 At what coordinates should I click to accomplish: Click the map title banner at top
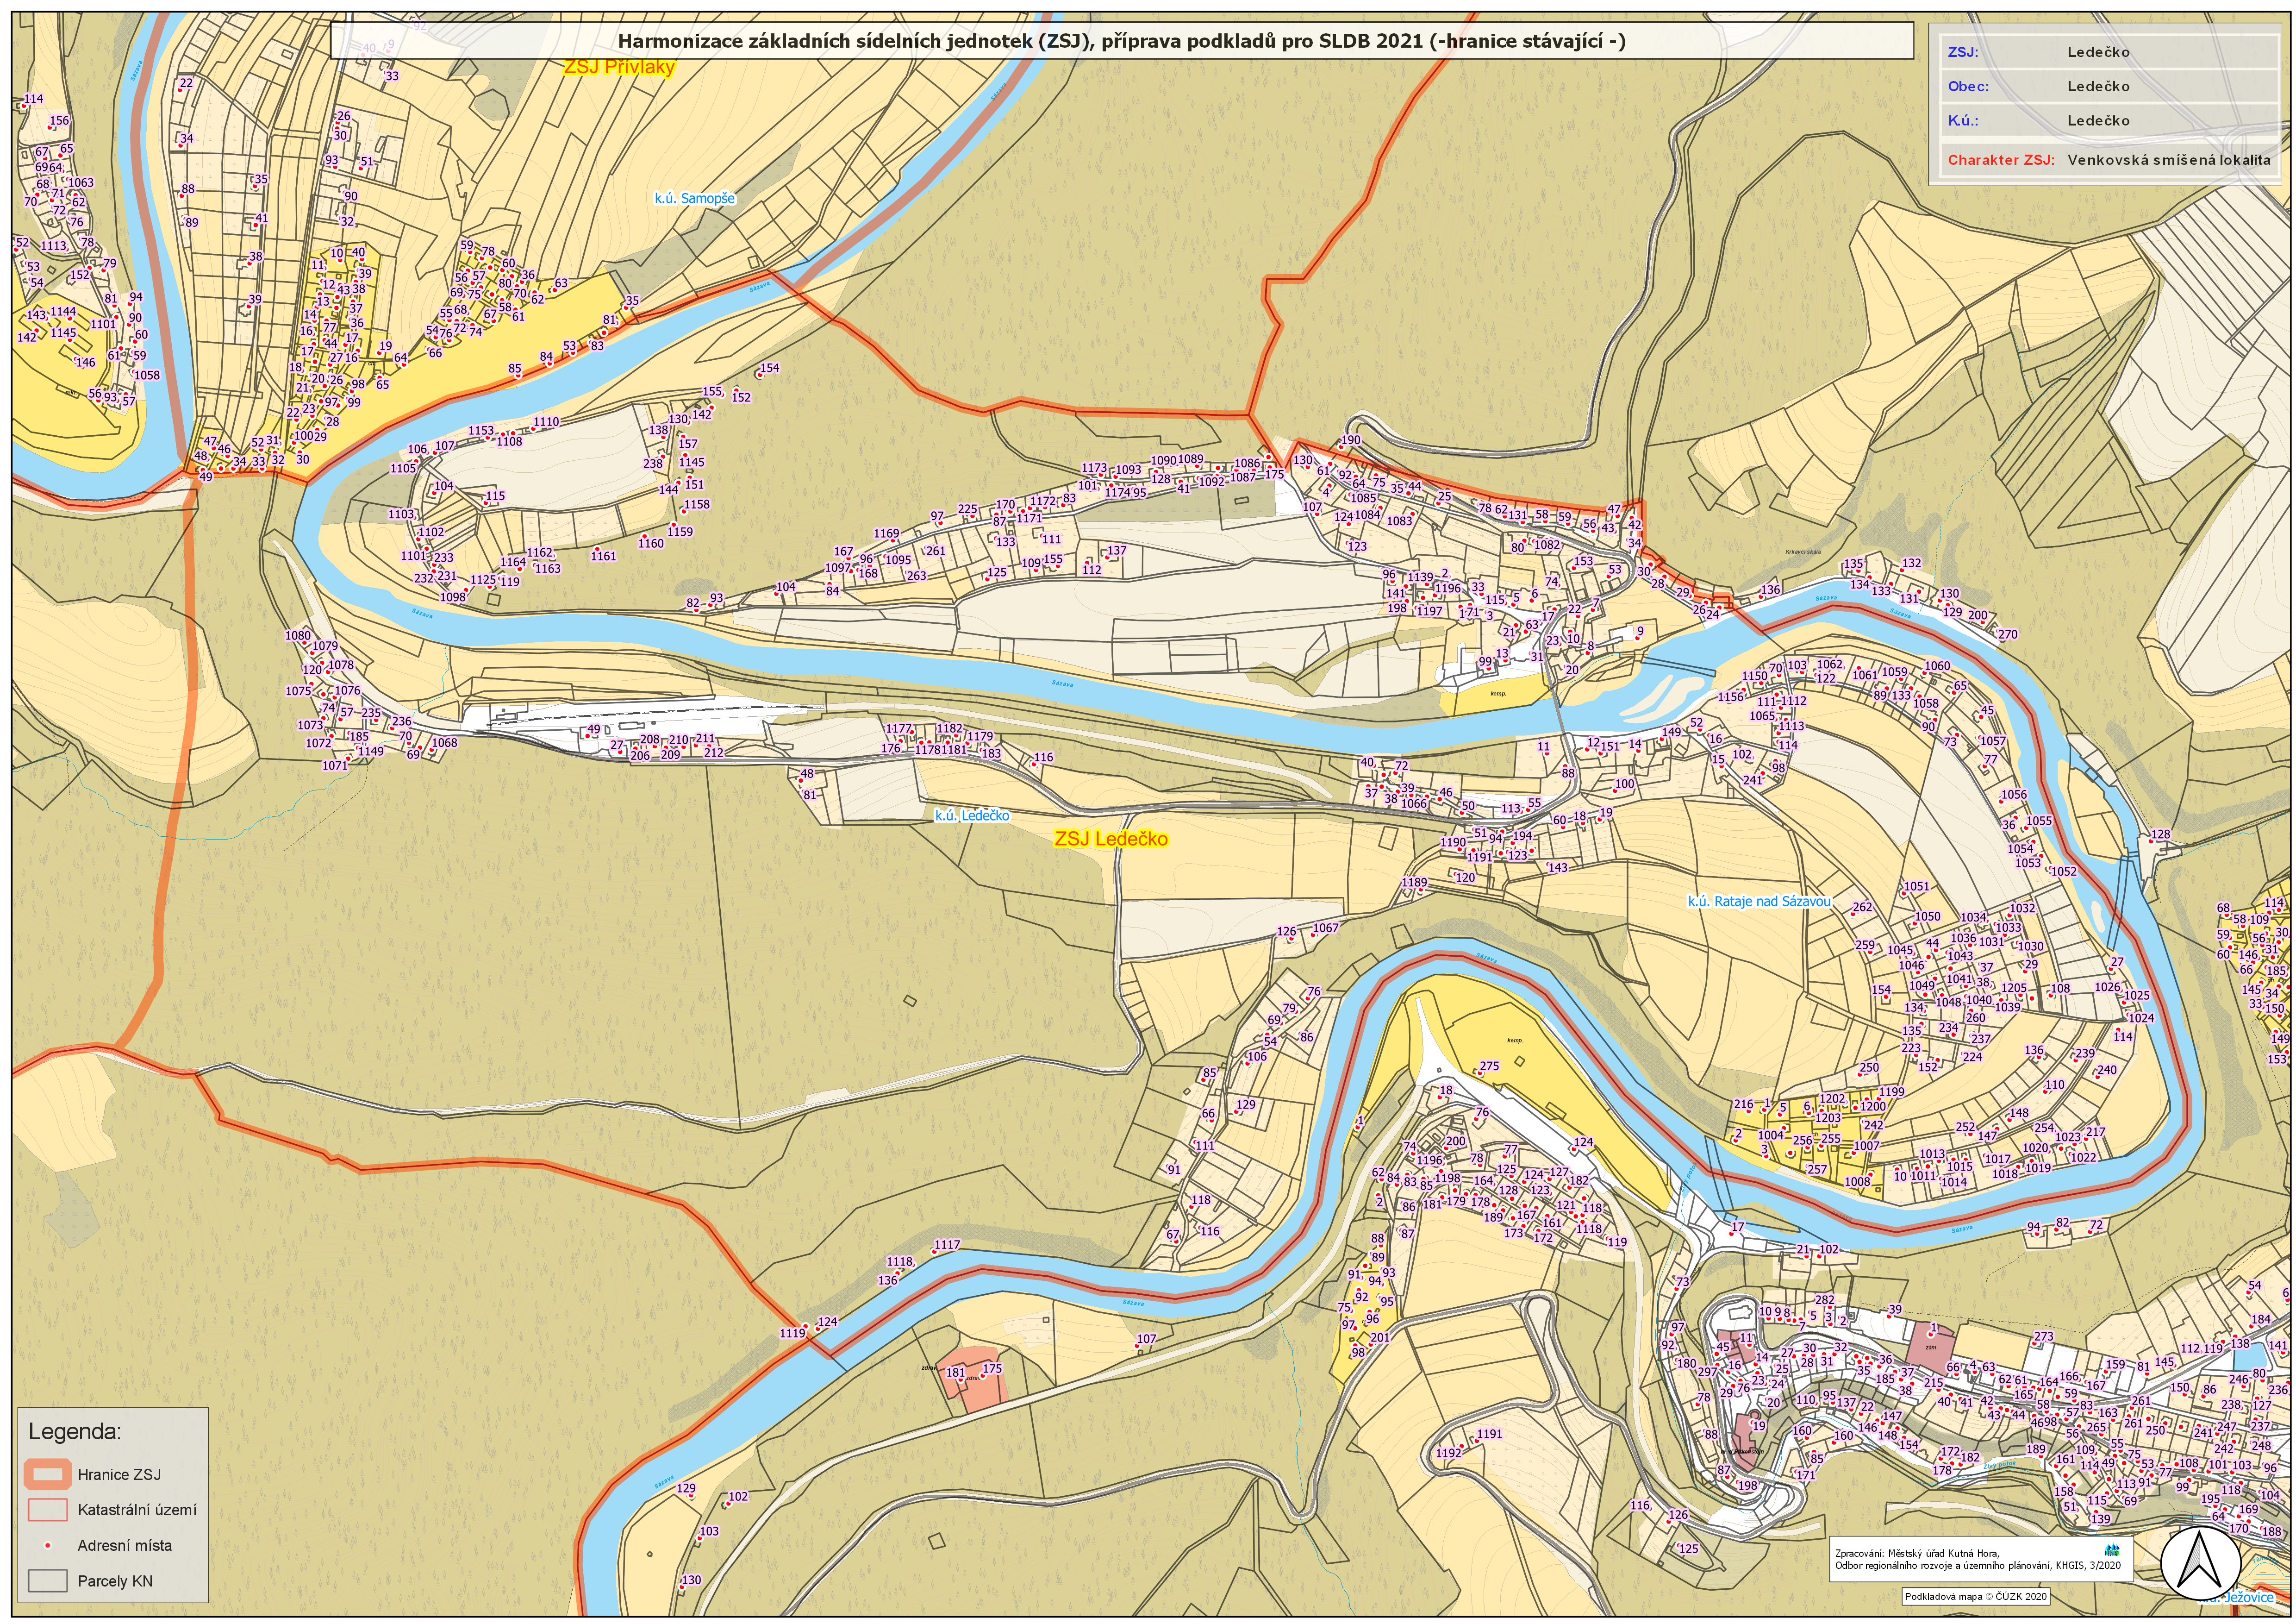pyautogui.click(x=1121, y=41)
